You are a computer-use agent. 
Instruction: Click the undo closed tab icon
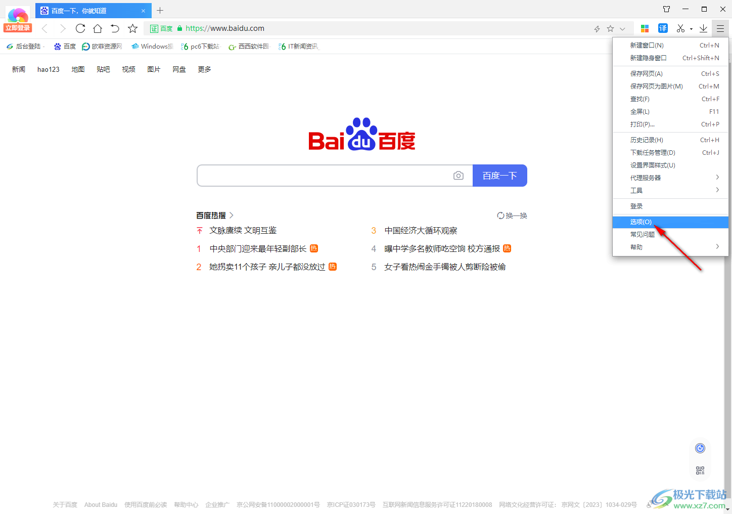115,28
